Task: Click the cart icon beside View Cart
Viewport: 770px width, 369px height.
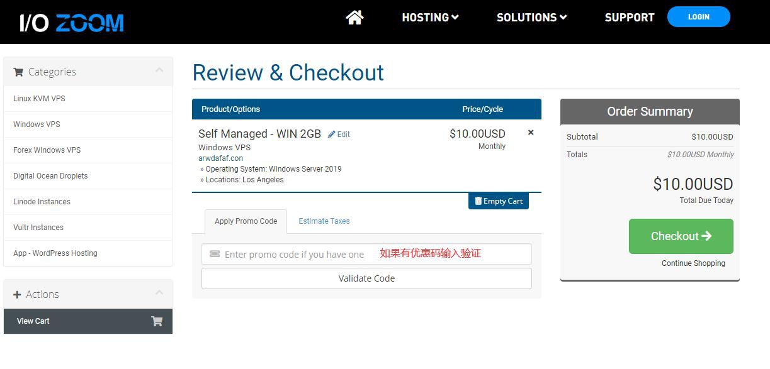Action: (x=157, y=321)
